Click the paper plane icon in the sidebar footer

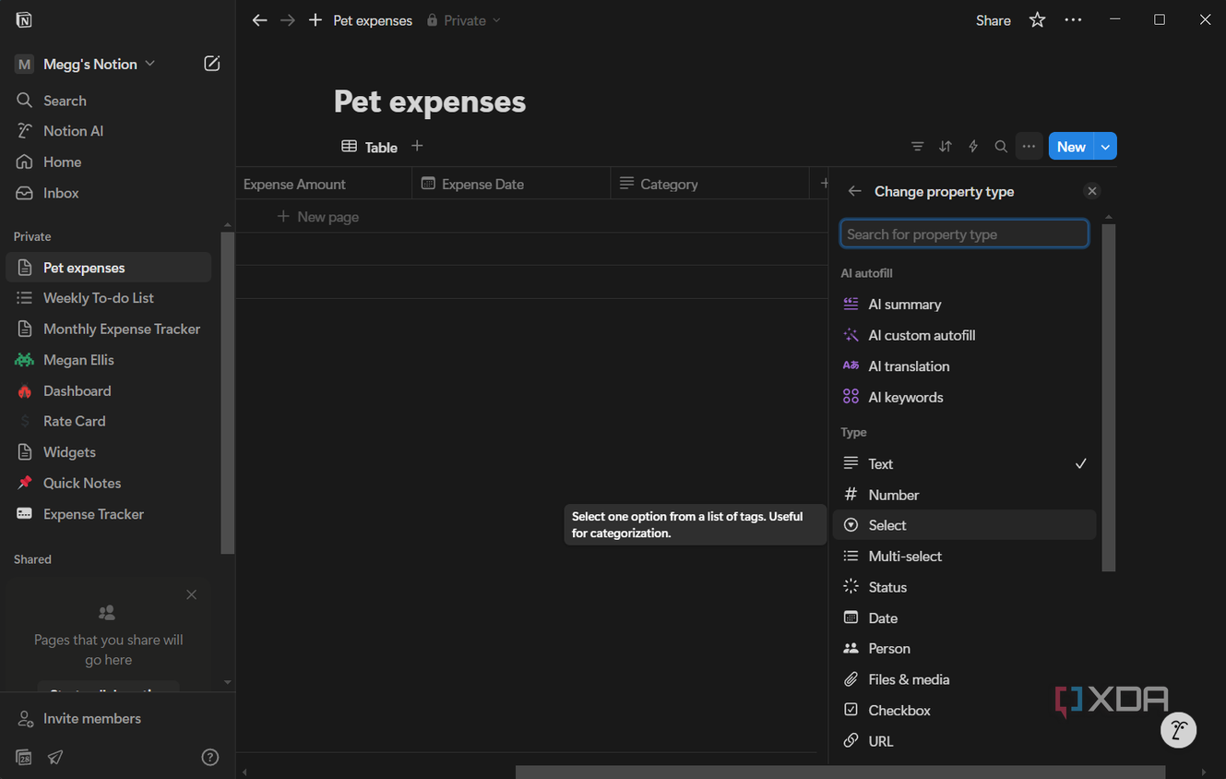point(55,758)
